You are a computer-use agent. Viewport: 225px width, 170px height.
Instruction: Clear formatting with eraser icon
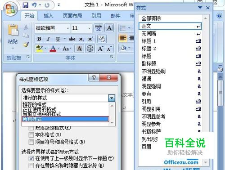tap(102, 39)
